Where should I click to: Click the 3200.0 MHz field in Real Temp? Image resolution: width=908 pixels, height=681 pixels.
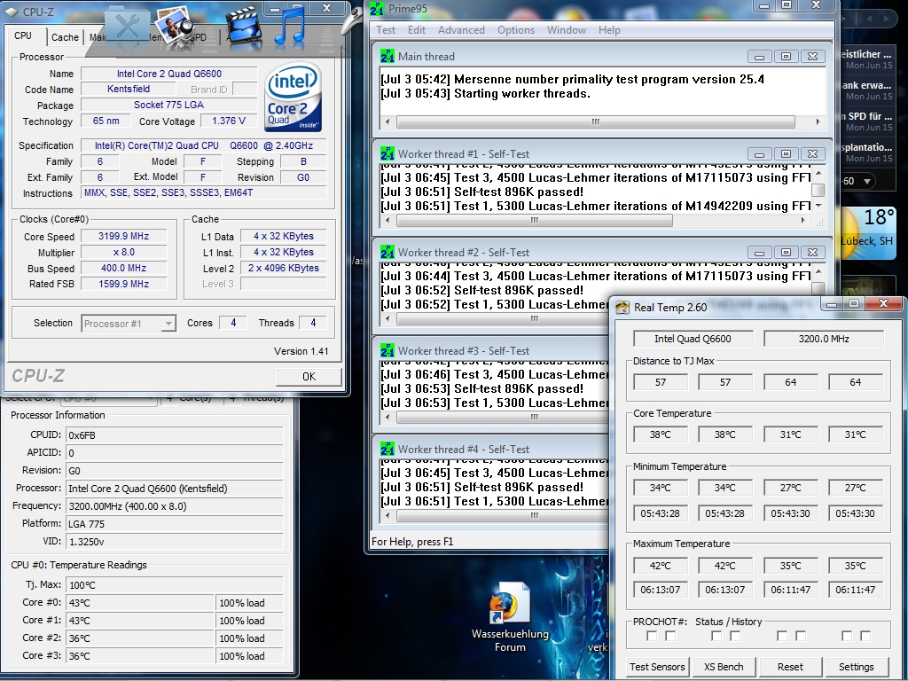tap(824, 339)
